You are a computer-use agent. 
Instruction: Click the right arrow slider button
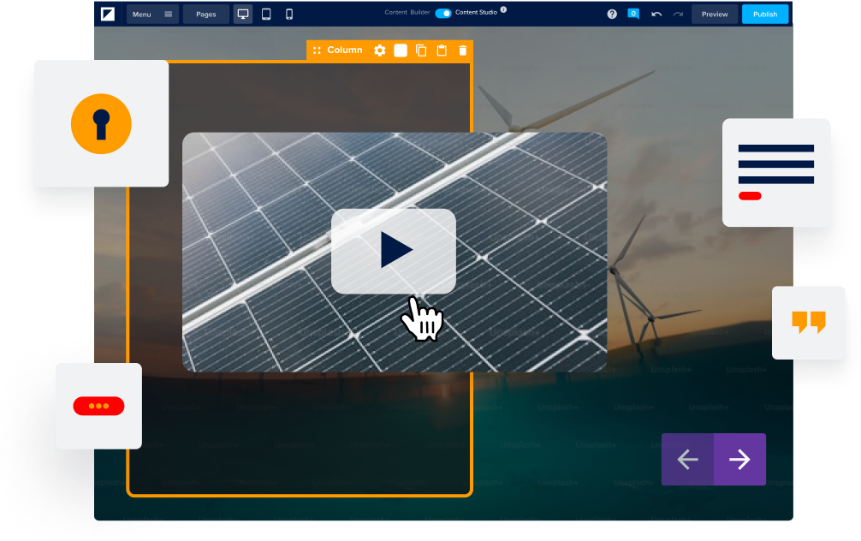click(739, 460)
